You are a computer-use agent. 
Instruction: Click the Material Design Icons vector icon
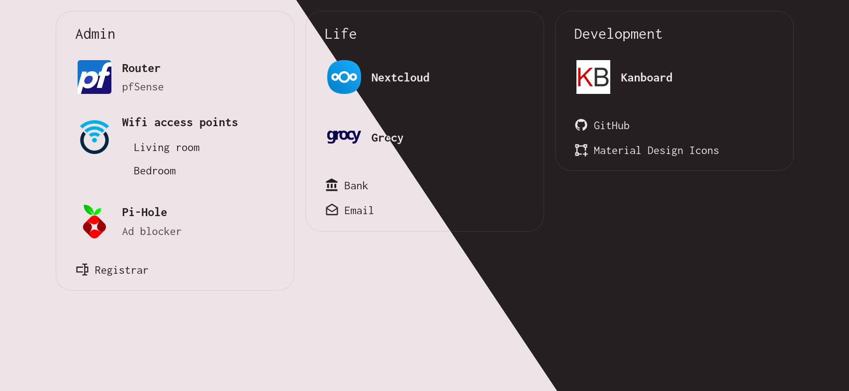pos(581,150)
